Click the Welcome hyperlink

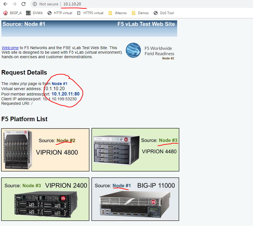(x=10, y=48)
